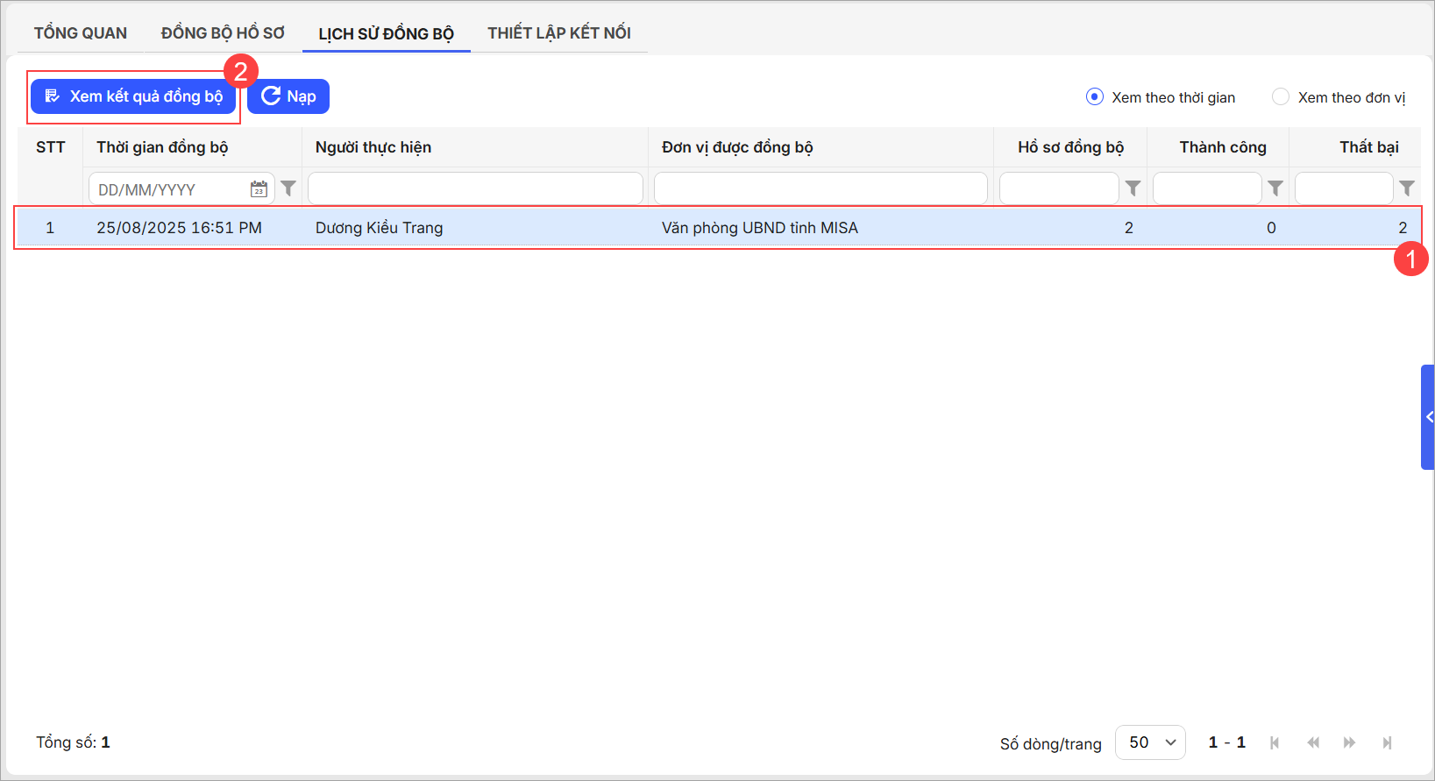
Task: Select Xem theo đơn vị radio button
Action: [1281, 97]
